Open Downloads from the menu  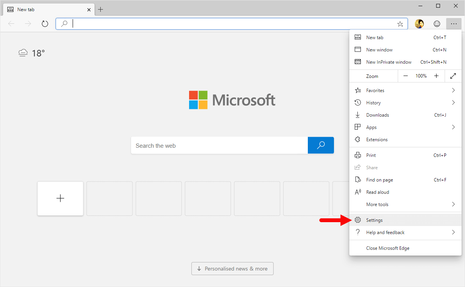coord(405,115)
